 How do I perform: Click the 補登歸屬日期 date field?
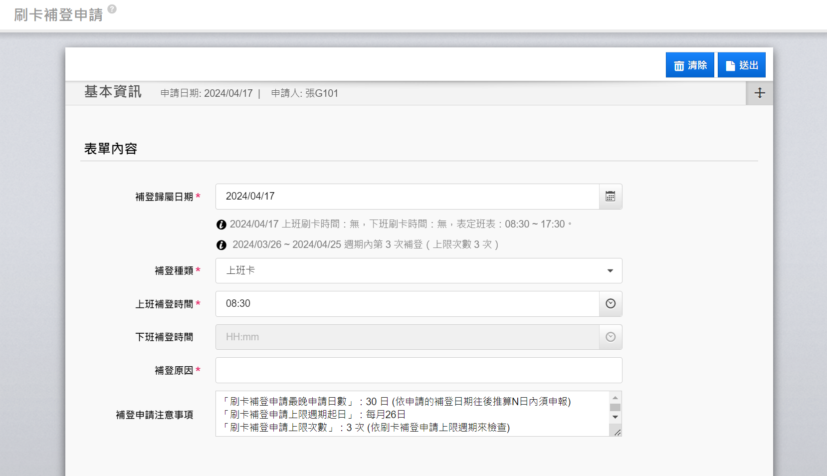(x=407, y=197)
